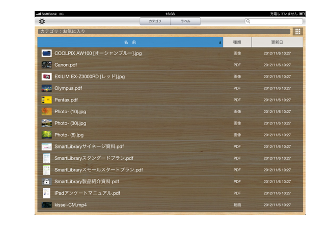Sort by 名前 column header
This screenshot has width=331, height=250.
point(130,42)
